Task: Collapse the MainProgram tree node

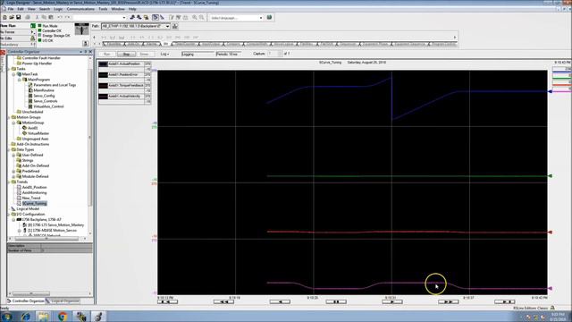Action: (x=20, y=80)
